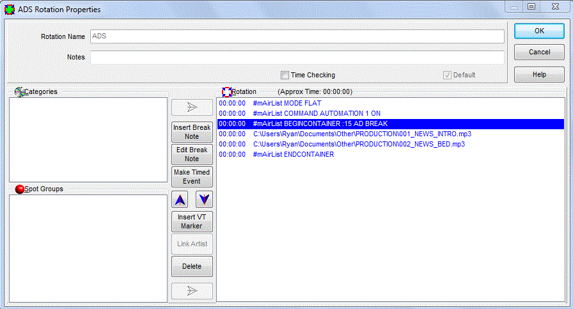This screenshot has width=573, height=309.
Task: Maximize the dialog window
Action: 531,6
